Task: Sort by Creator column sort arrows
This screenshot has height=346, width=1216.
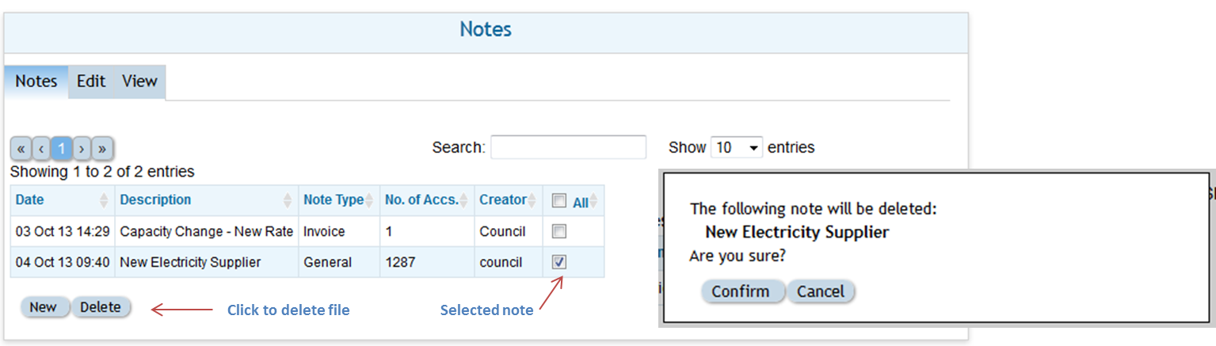Action: 534,200
